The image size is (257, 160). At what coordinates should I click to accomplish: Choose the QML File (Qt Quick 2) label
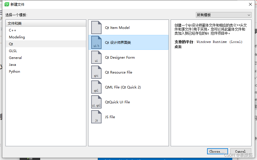click(x=123, y=87)
